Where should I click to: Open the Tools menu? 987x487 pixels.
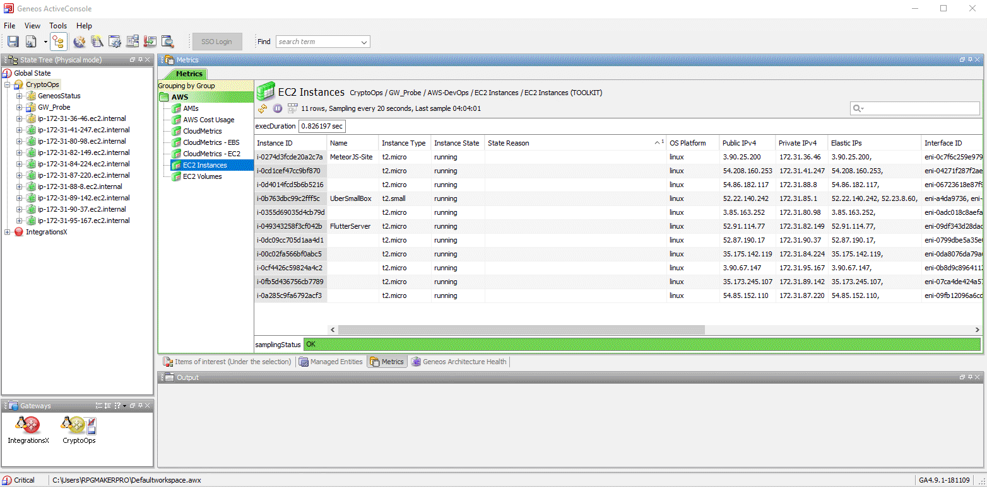pyautogui.click(x=58, y=26)
